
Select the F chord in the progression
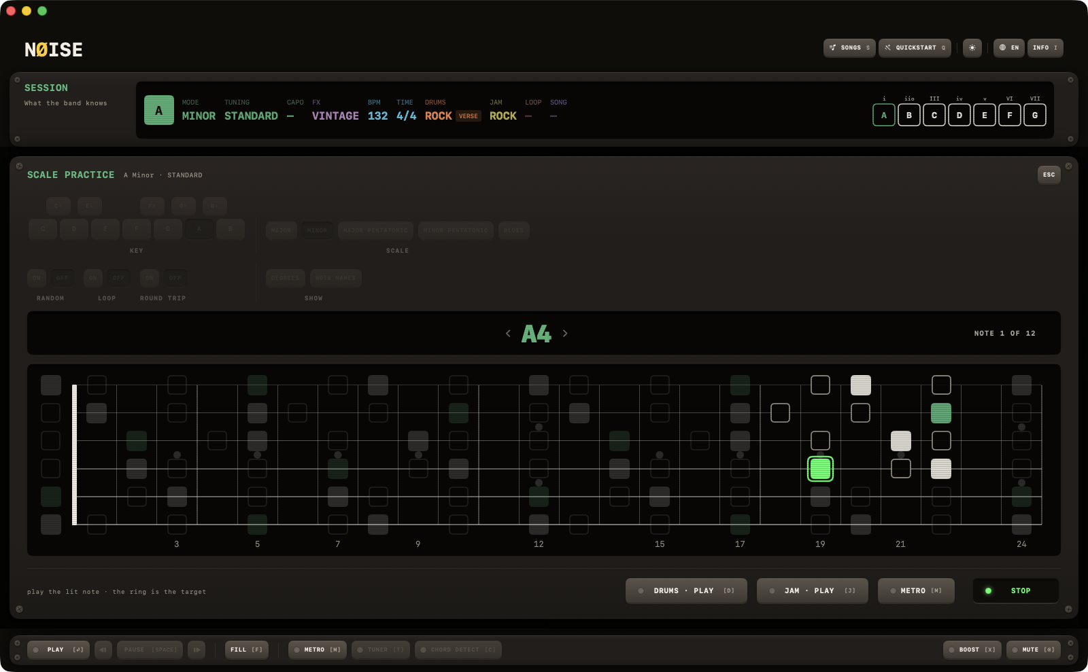1010,115
